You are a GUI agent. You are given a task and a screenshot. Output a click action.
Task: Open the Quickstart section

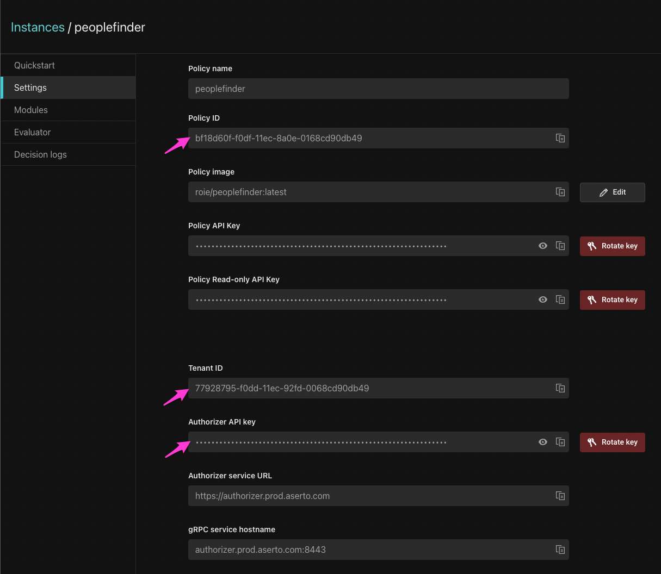point(35,65)
